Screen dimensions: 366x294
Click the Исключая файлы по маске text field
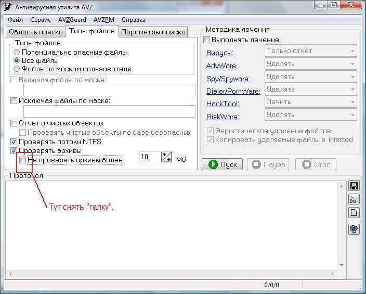pyautogui.click(x=101, y=111)
